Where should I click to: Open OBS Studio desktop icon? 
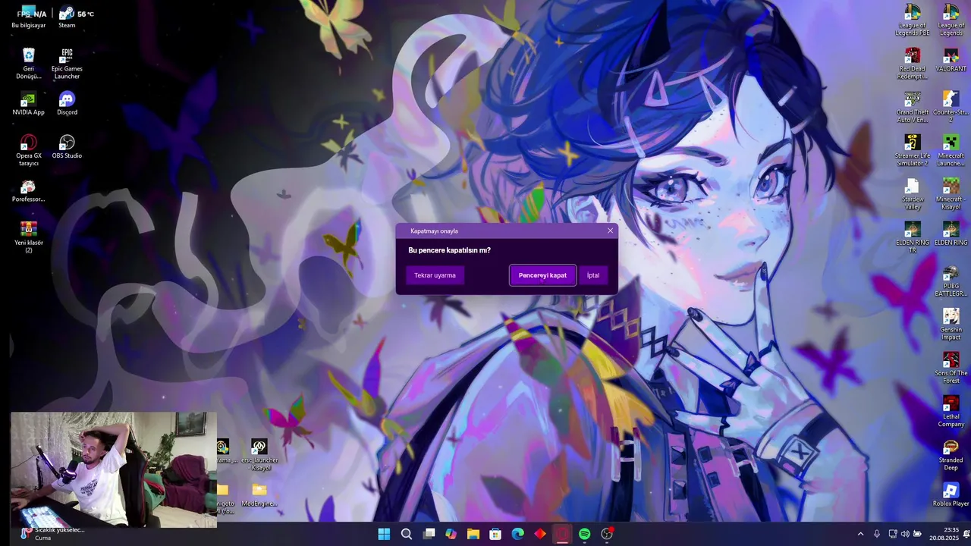tap(67, 147)
